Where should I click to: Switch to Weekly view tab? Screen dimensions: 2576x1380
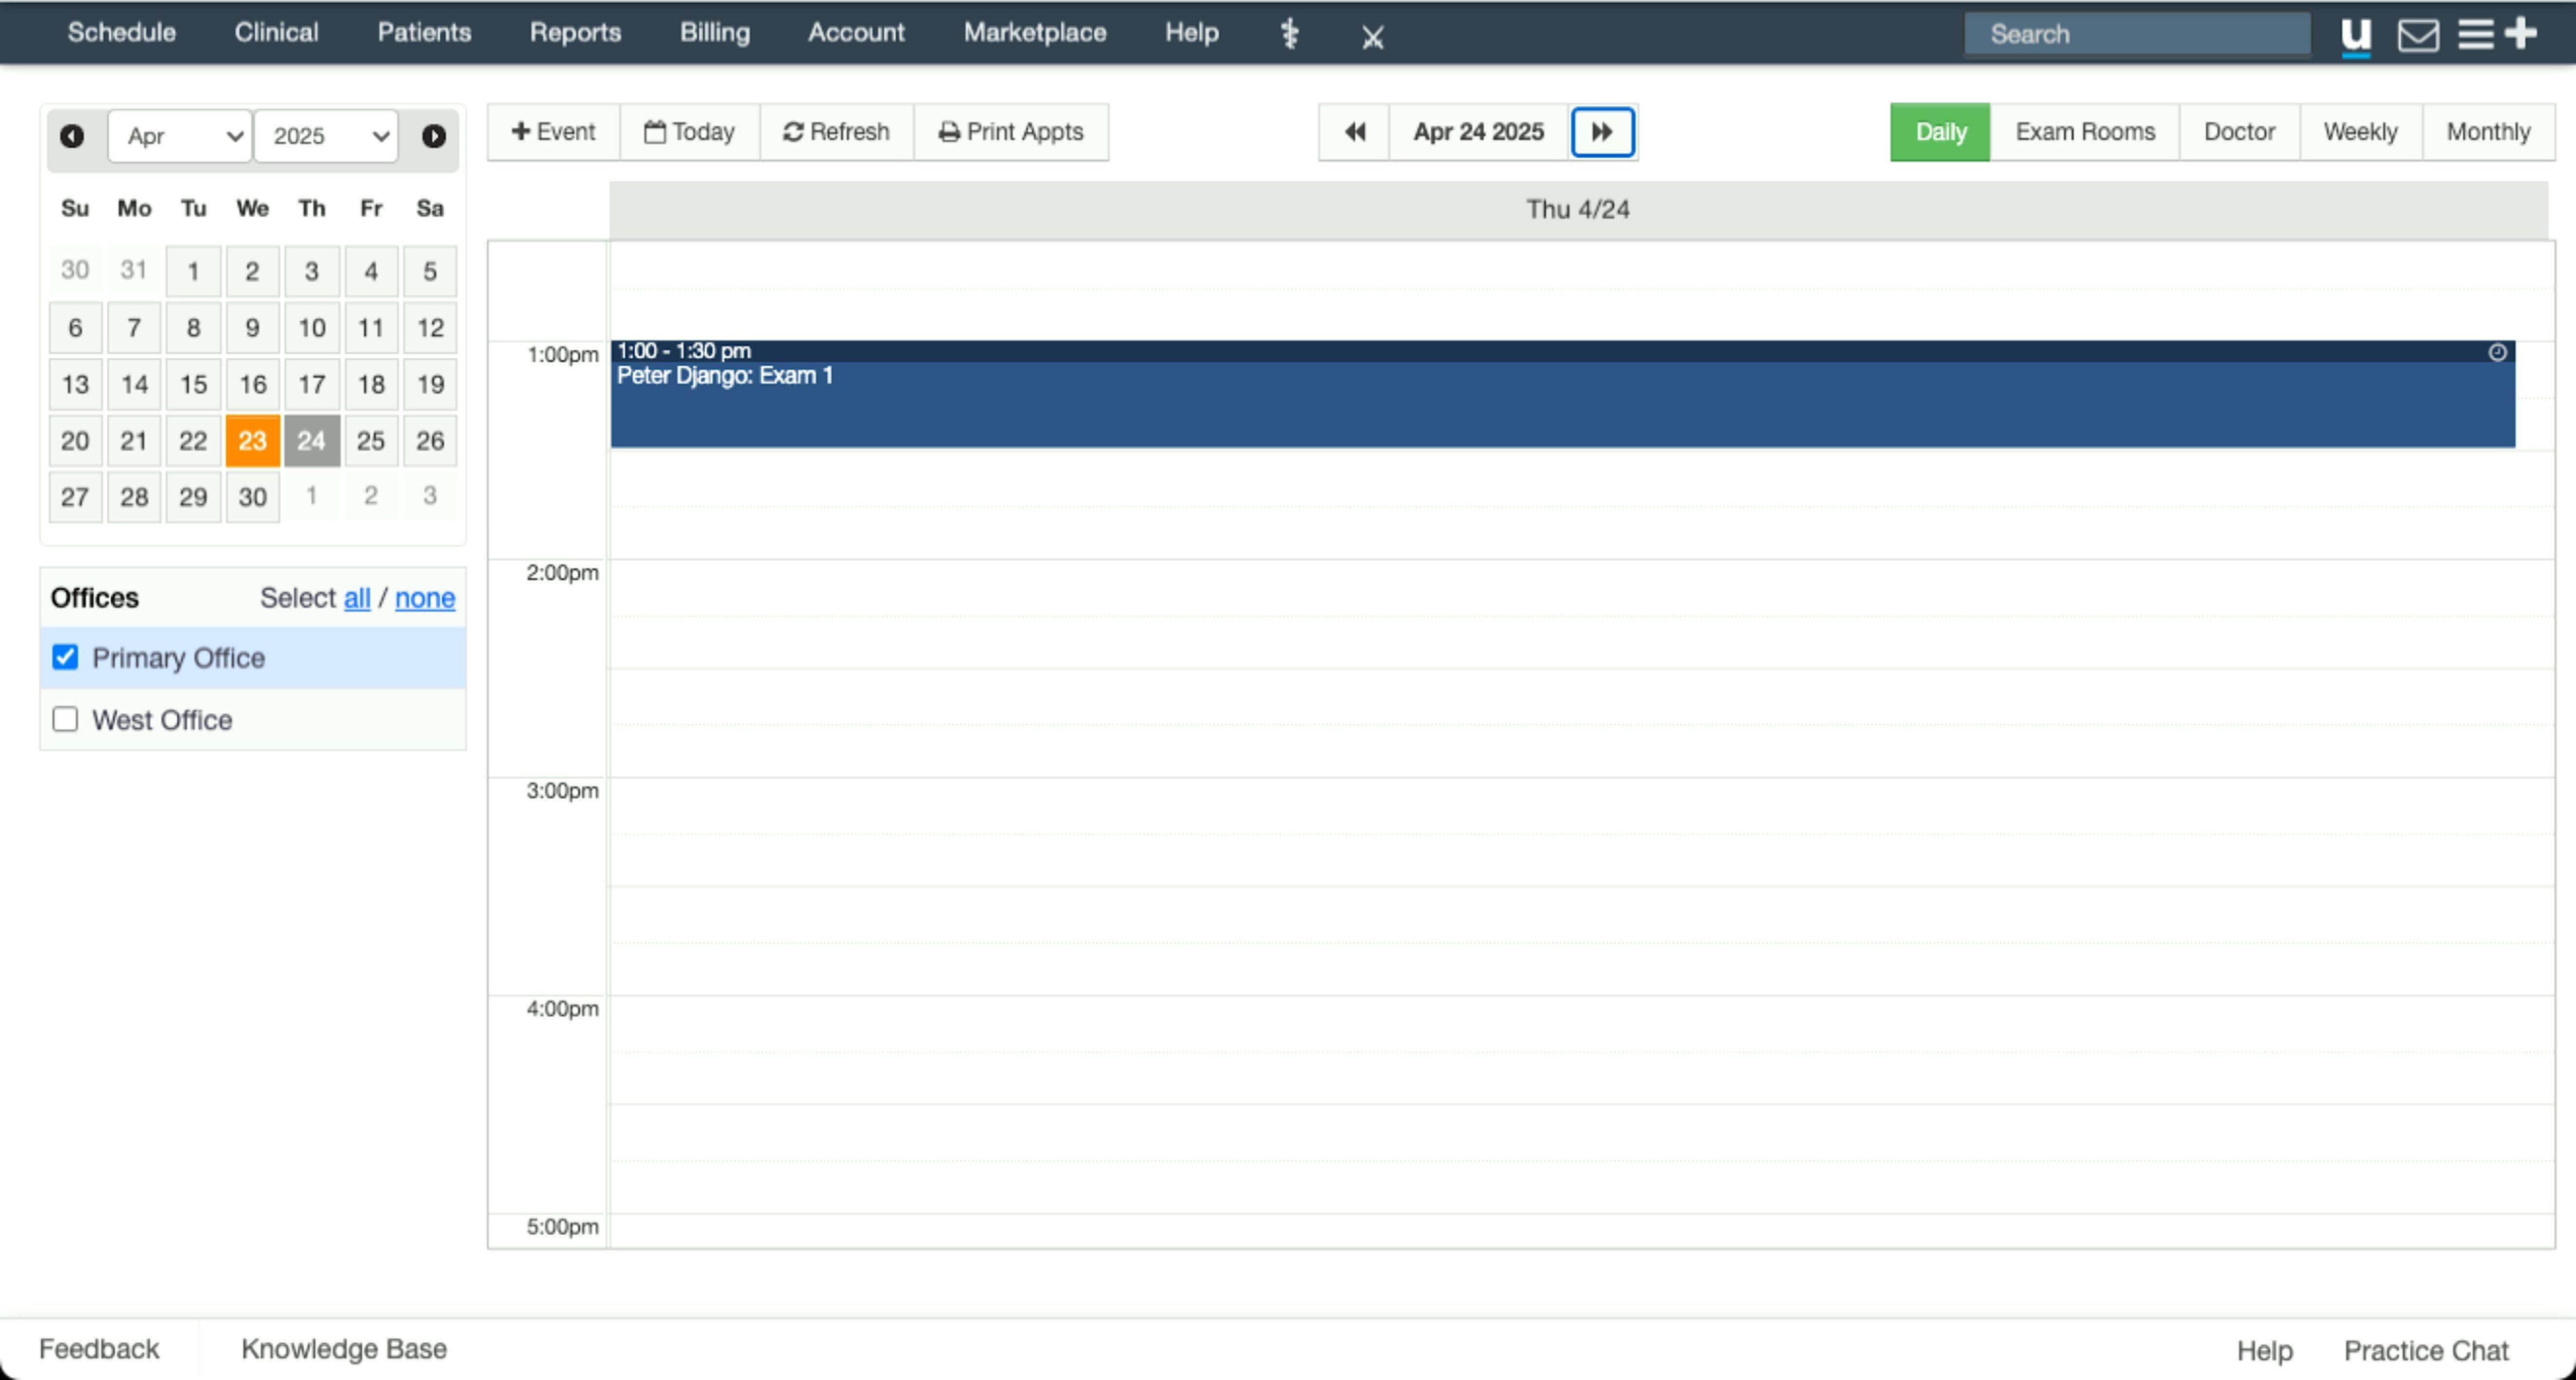point(2360,132)
